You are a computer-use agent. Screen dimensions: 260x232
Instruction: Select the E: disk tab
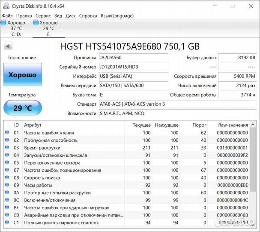49,28
